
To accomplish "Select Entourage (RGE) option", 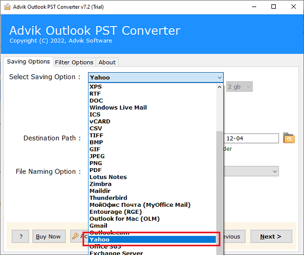I will click(152, 212).
